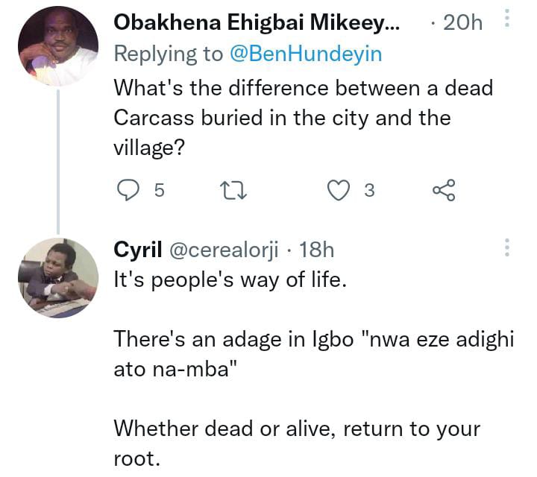Select the "It's people's way of life" line
This screenshot has width=537, height=477.
tap(230, 281)
